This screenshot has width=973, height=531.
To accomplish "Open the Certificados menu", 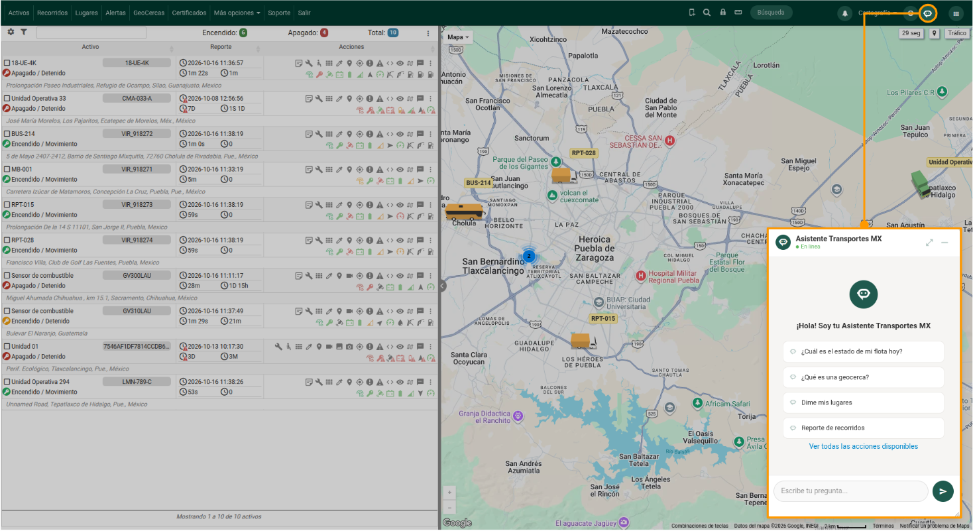I will click(189, 13).
